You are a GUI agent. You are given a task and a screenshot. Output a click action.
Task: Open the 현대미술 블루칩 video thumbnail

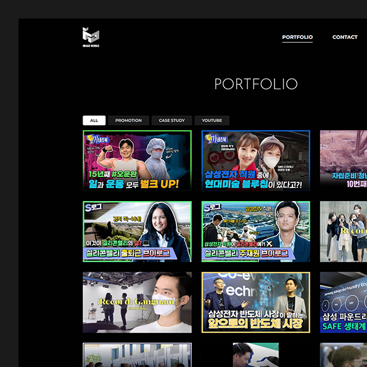(x=256, y=160)
